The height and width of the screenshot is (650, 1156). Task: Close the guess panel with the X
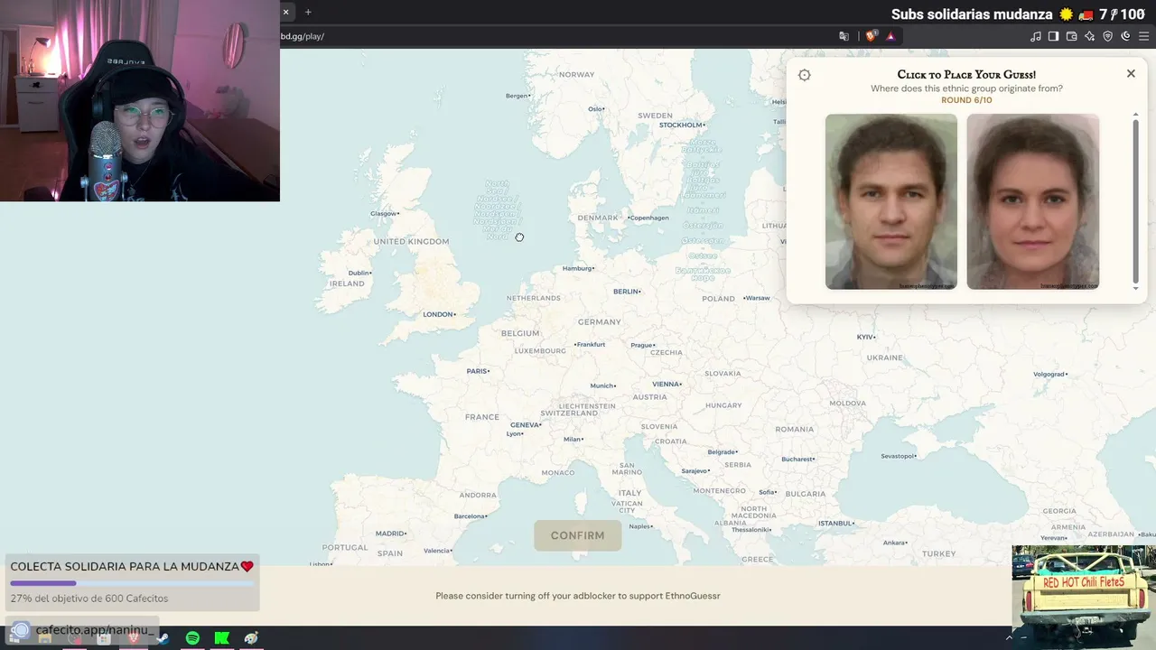1131,74
